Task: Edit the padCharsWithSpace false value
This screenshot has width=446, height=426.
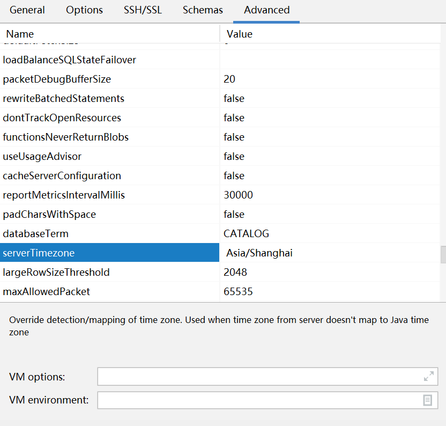Action: click(x=330, y=215)
